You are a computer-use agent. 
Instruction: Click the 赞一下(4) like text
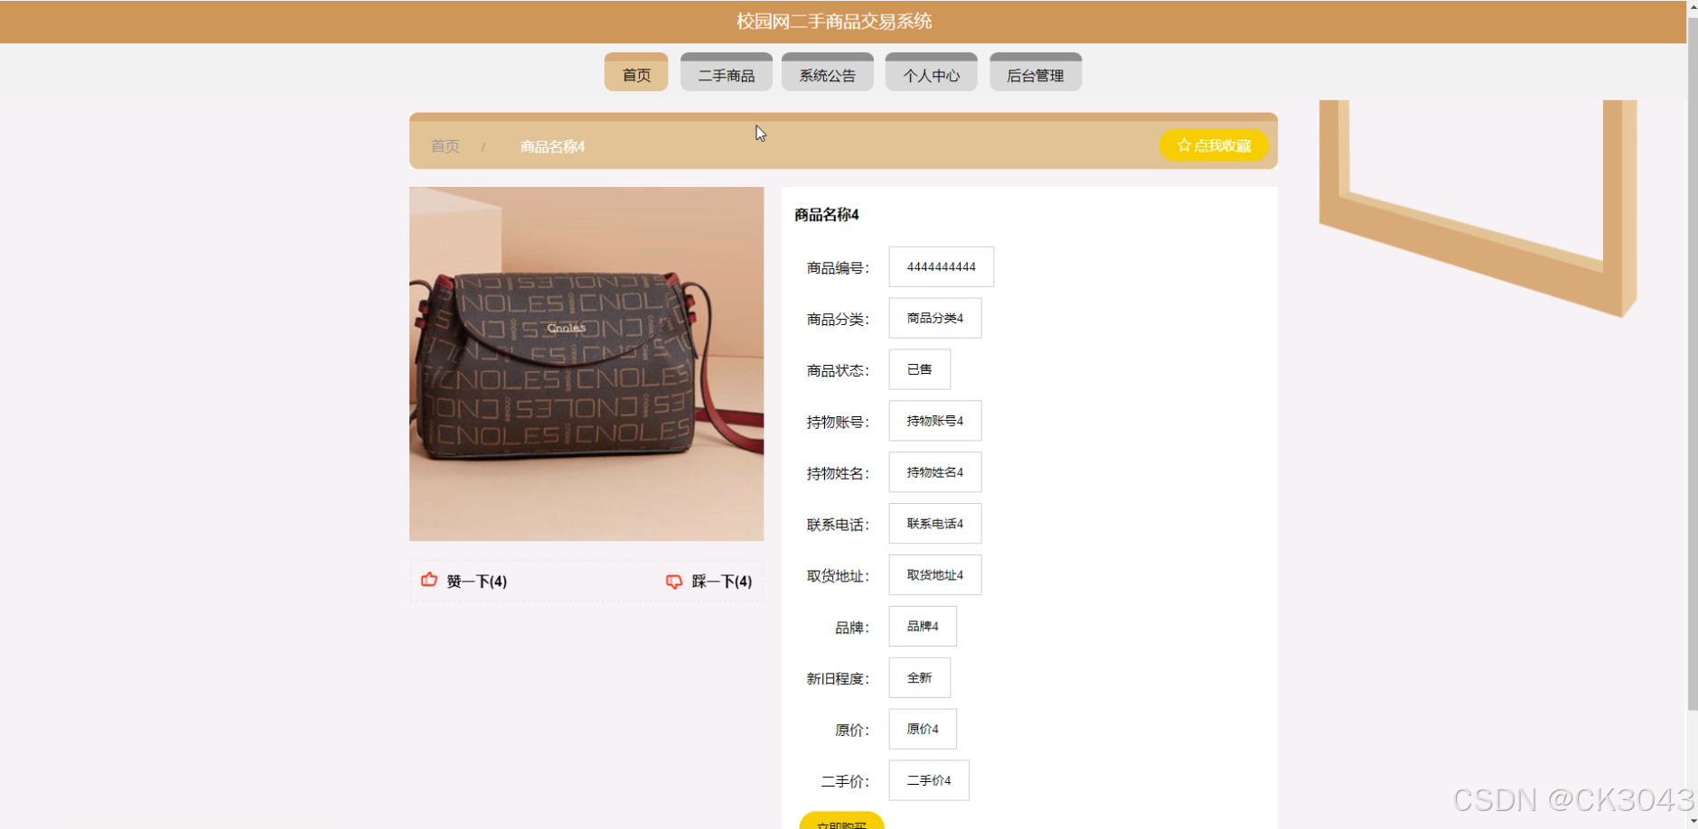pyautogui.click(x=477, y=582)
